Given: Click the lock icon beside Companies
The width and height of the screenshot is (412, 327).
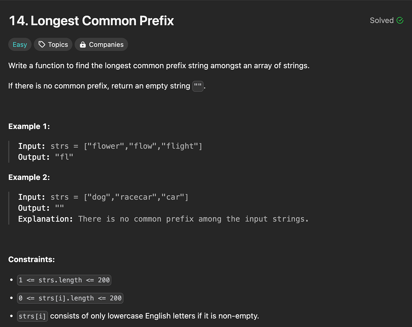Looking at the screenshot, I should (82, 44).
